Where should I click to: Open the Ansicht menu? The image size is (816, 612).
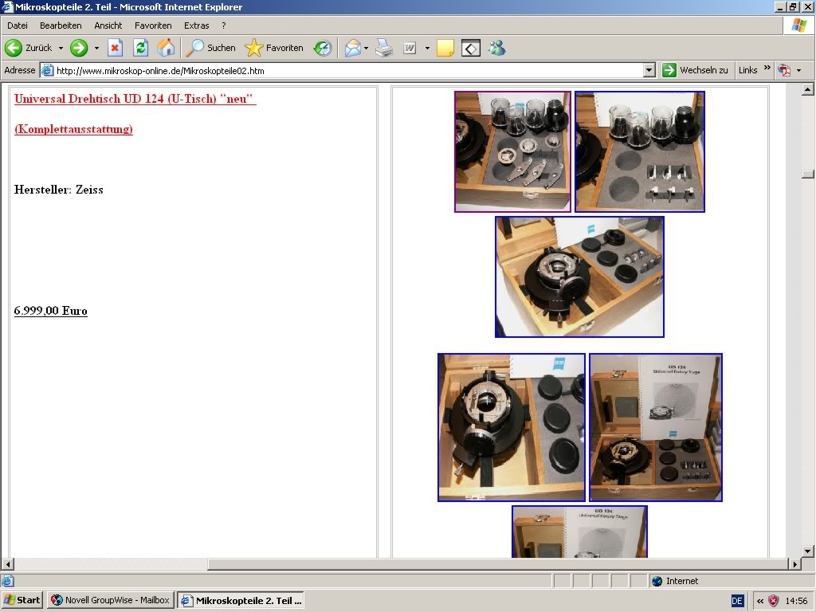(108, 25)
